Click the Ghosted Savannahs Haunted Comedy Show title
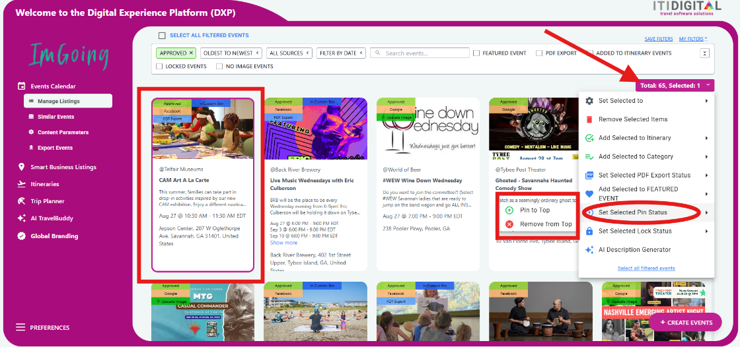 tap(534, 184)
